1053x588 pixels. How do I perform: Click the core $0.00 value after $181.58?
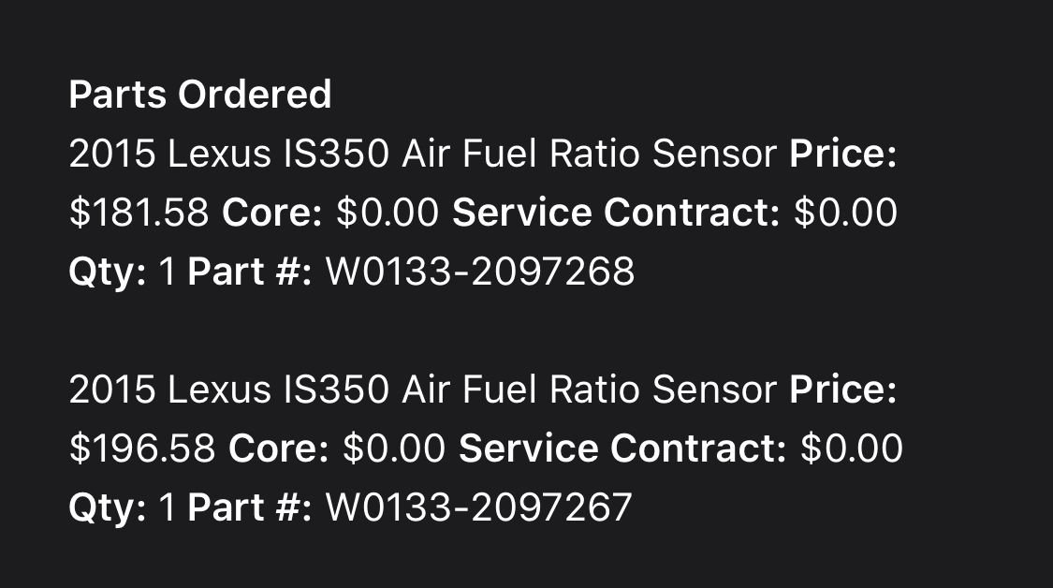coord(387,213)
